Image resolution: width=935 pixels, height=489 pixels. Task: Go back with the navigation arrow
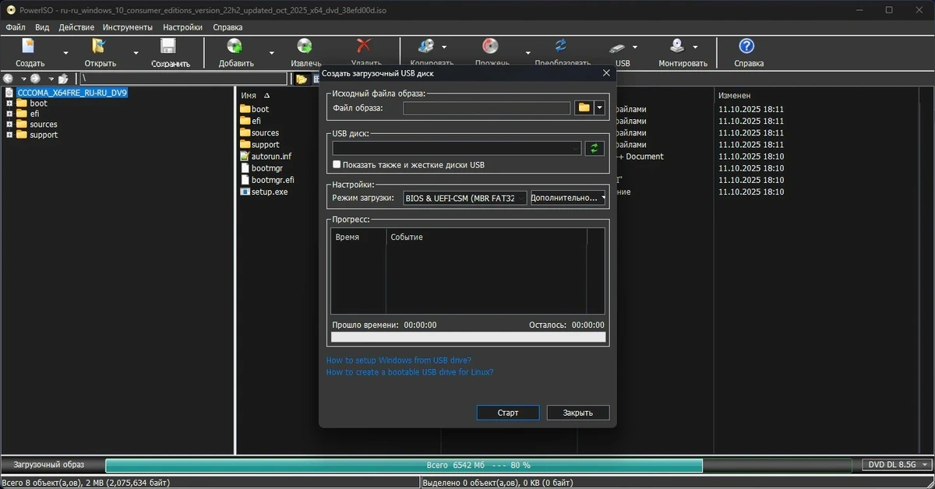(x=9, y=79)
